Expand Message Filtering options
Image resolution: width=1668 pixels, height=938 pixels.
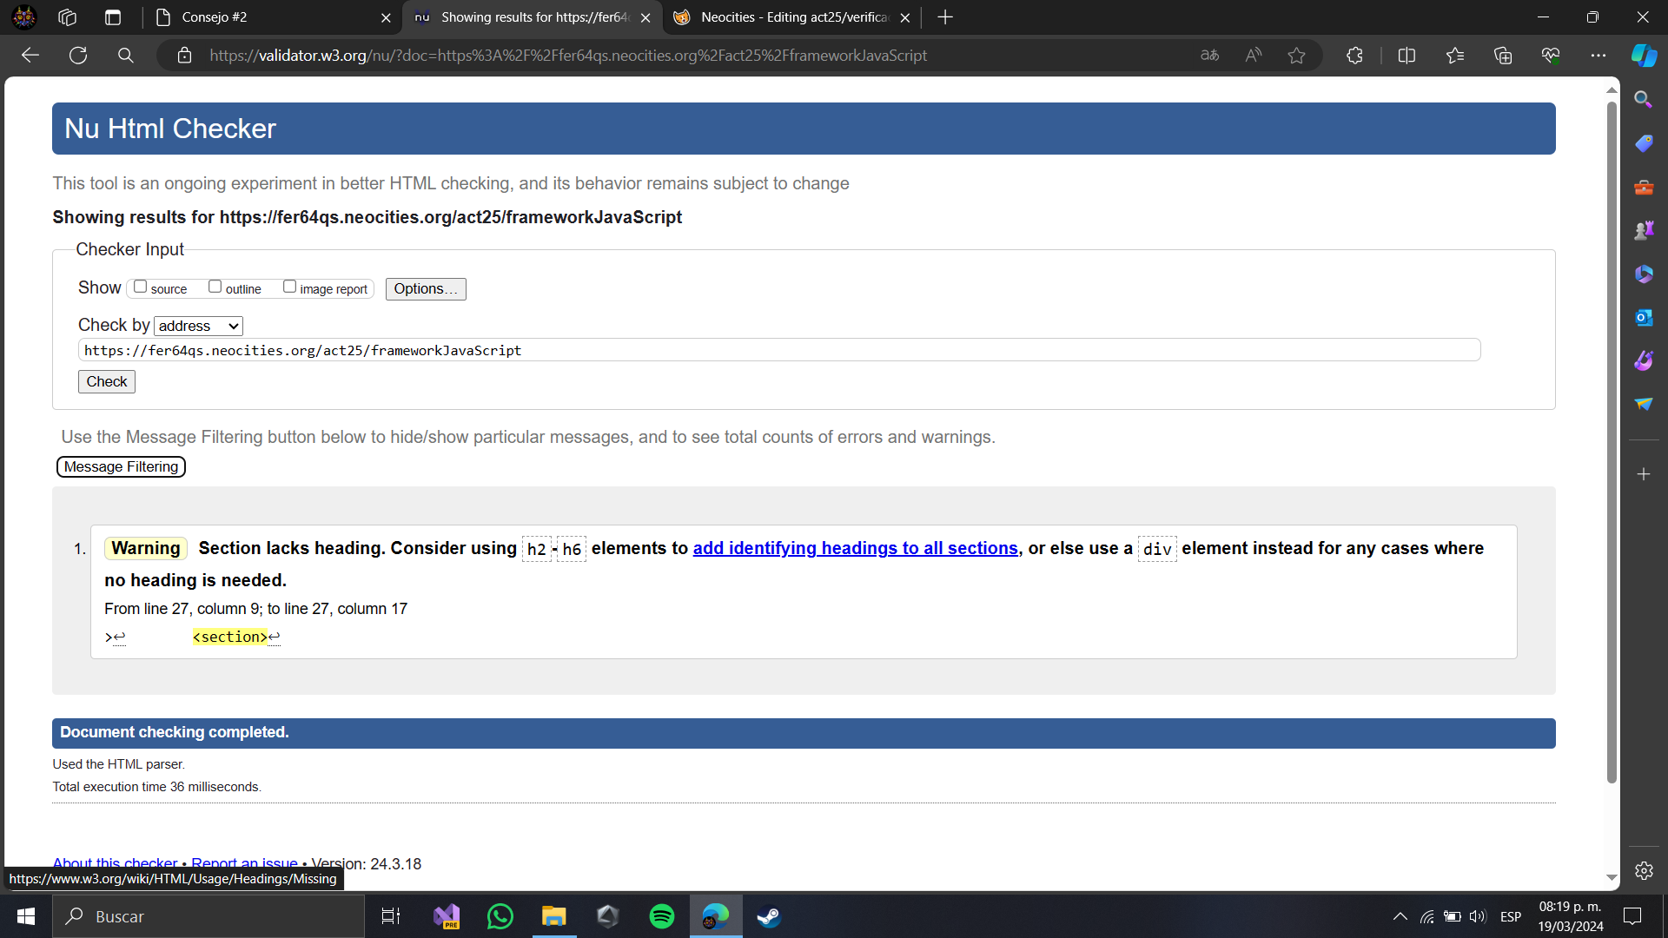click(x=120, y=466)
